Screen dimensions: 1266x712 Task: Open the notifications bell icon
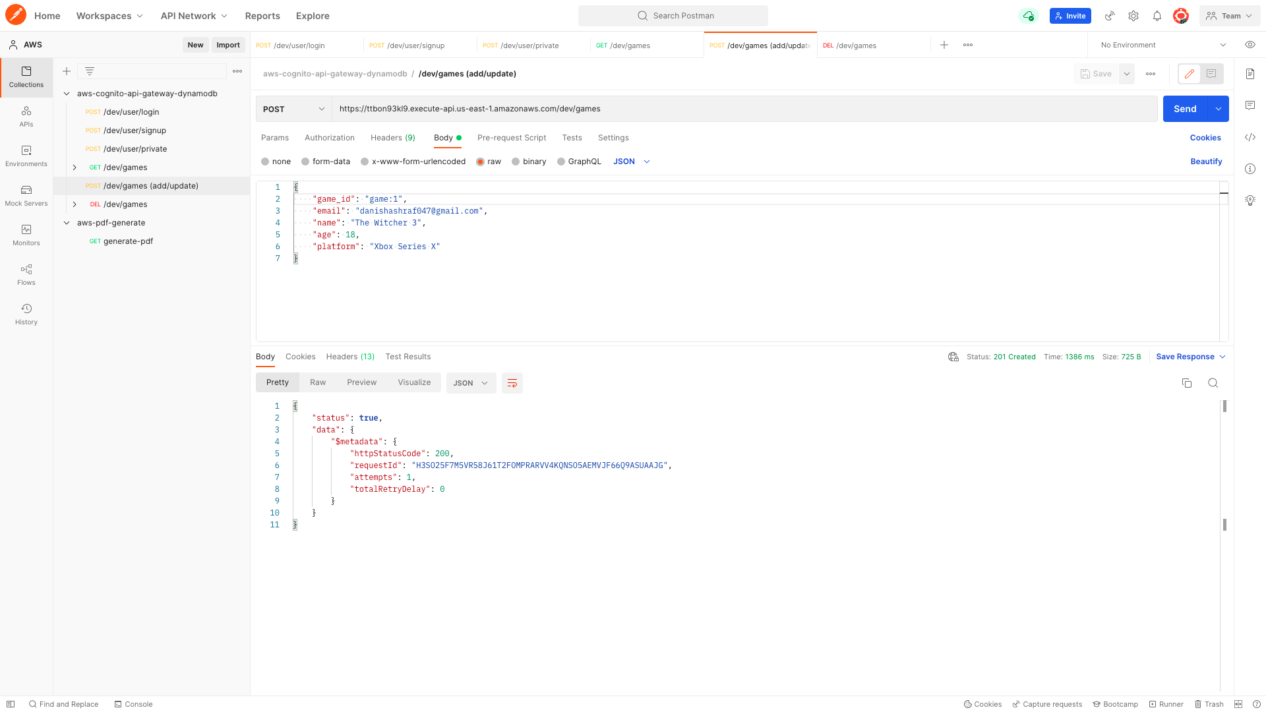(x=1157, y=16)
